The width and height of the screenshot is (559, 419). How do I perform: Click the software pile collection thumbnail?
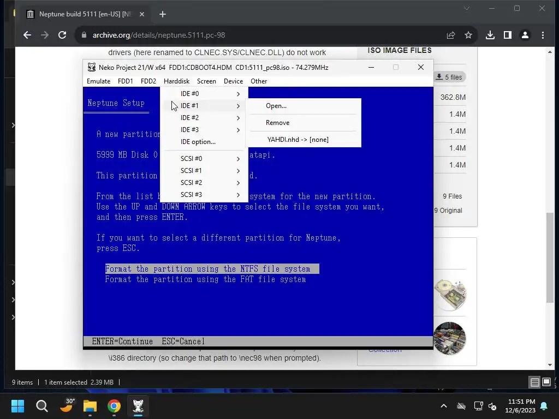(x=450, y=338)
